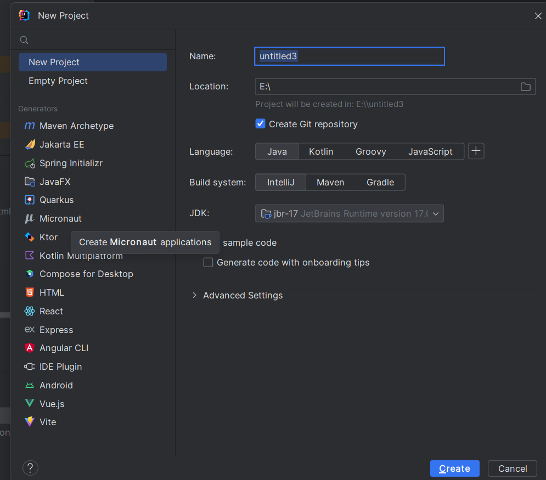Viewport: 546px width, 480px height.
Task: Expand Advanced Settings chevron
Action: click(x=194, y=295)
